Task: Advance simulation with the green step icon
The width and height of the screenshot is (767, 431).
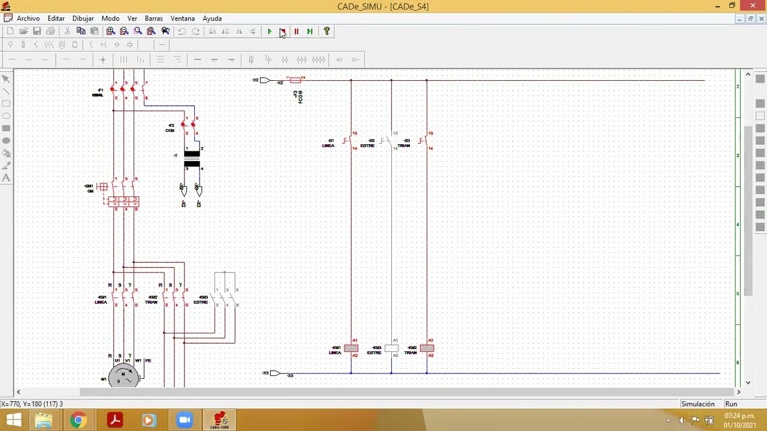Action: pyautogui.click(x=310, y=31)
